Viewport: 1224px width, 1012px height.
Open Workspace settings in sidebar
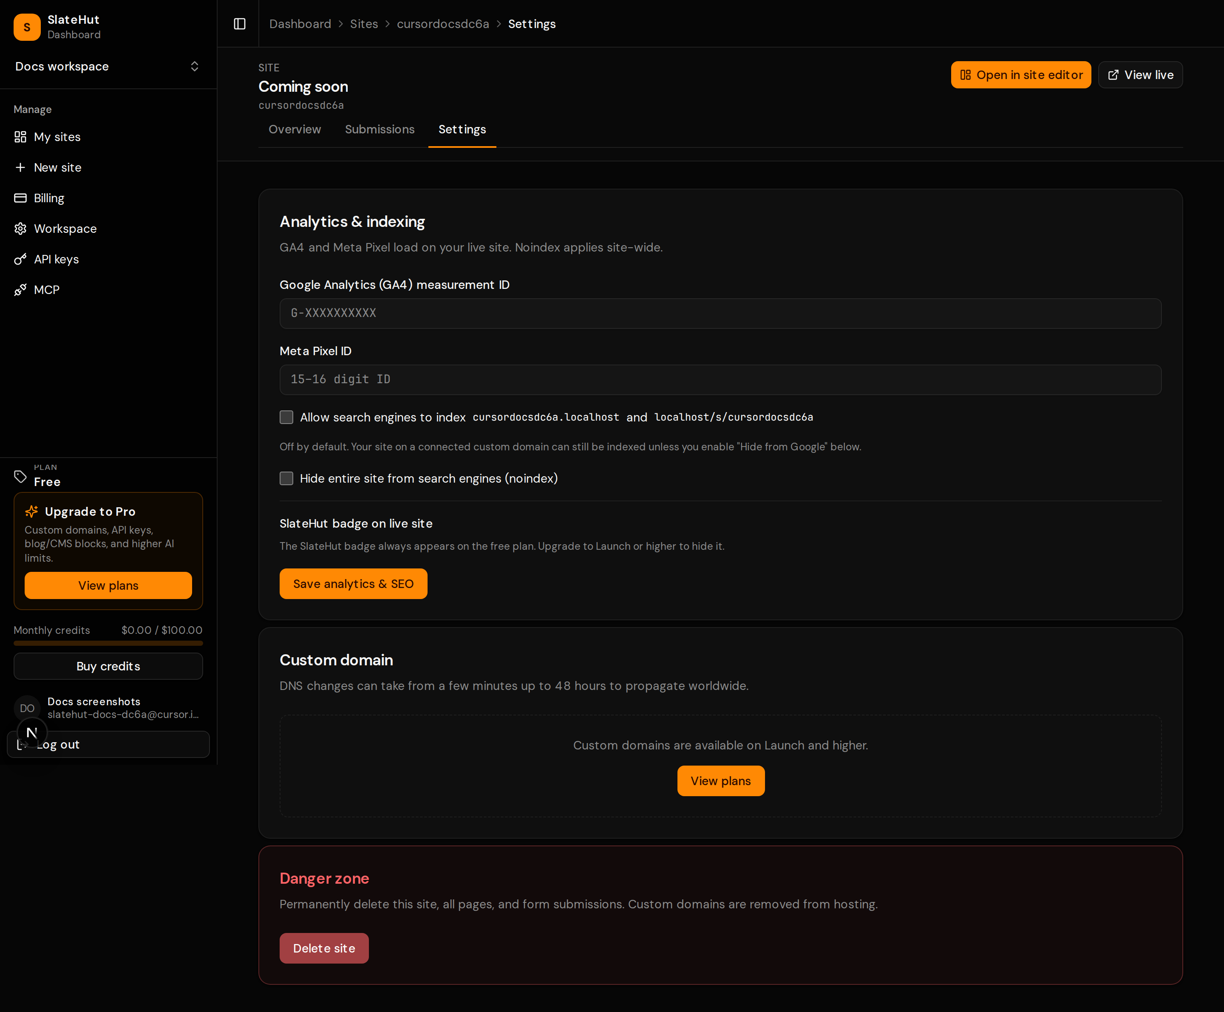[108, 229]
